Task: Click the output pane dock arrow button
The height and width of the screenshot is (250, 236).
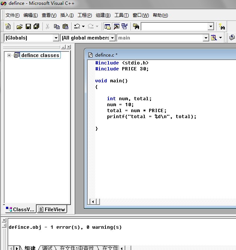Action: click(x=4, y=225)
